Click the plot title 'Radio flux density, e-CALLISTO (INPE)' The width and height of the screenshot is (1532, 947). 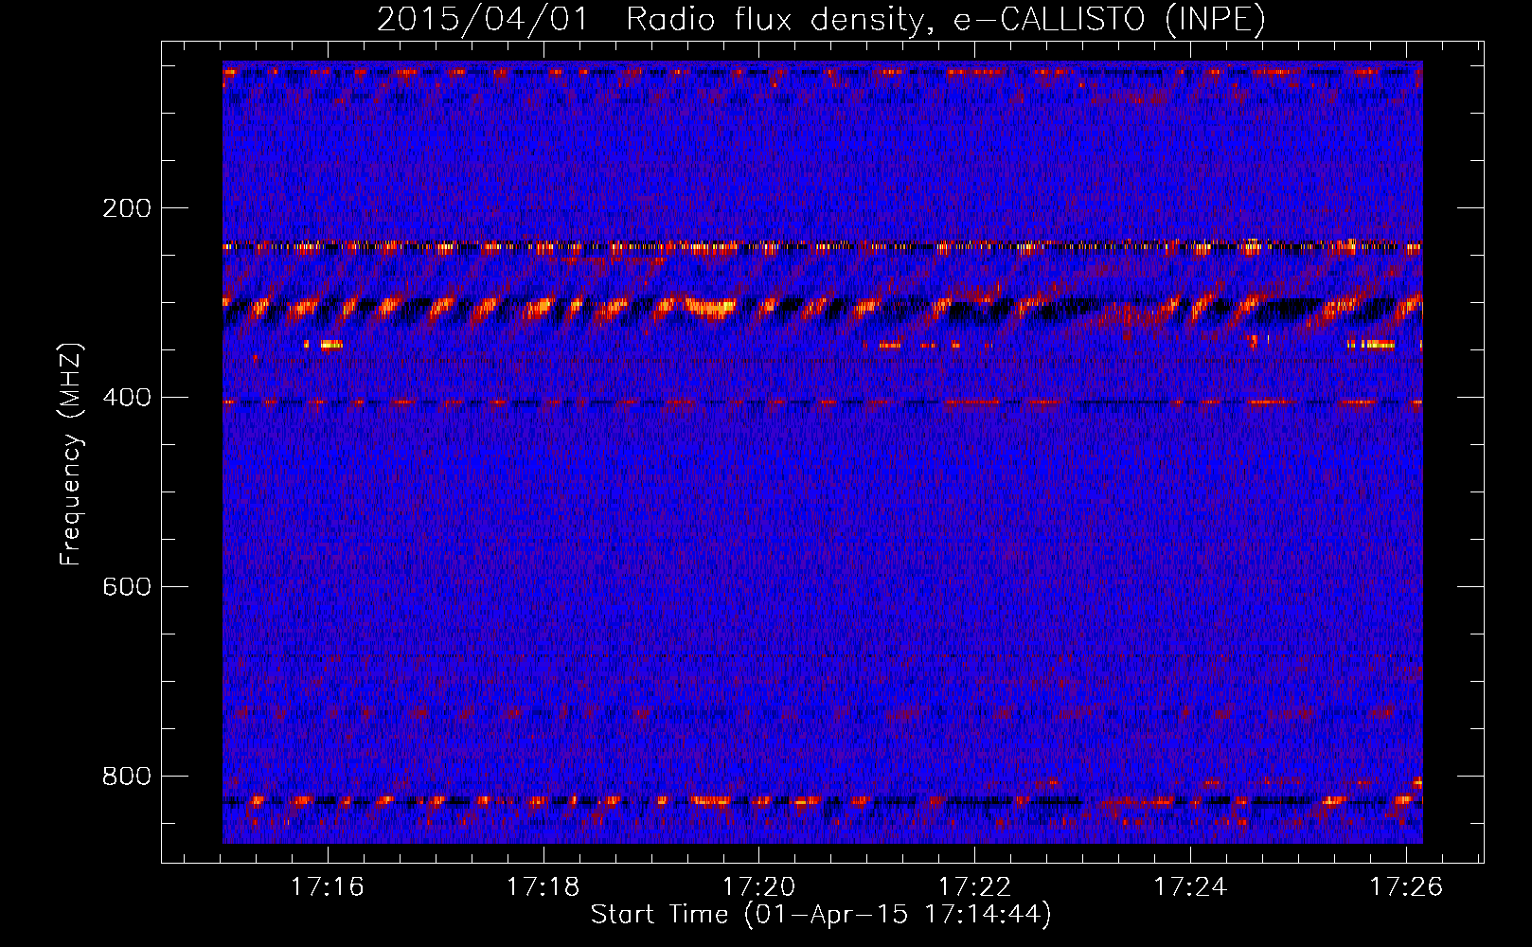tap(946, 19)
